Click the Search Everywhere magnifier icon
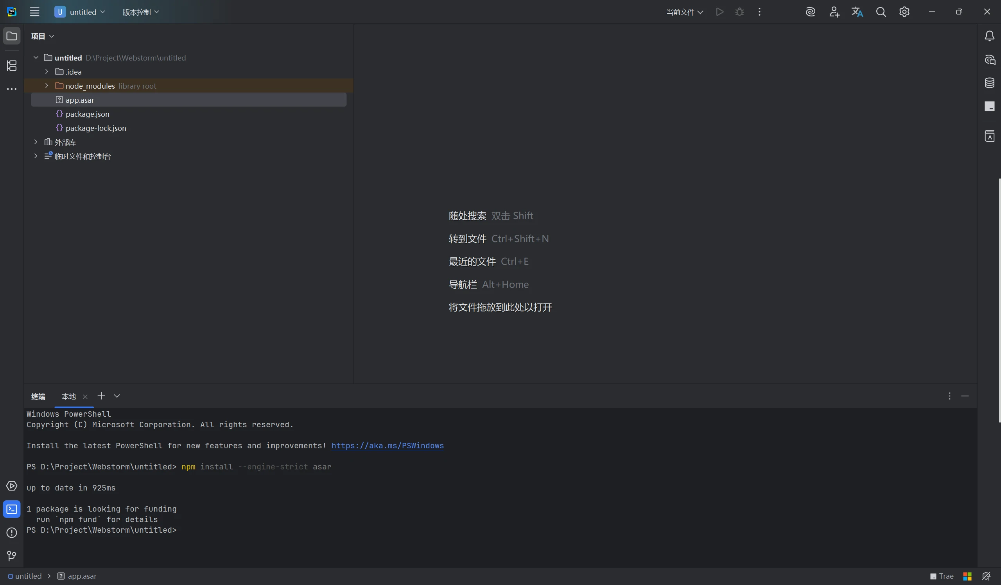Image resolution: width=1001 pixels, height=585 pixels. (x=881, y=12)
